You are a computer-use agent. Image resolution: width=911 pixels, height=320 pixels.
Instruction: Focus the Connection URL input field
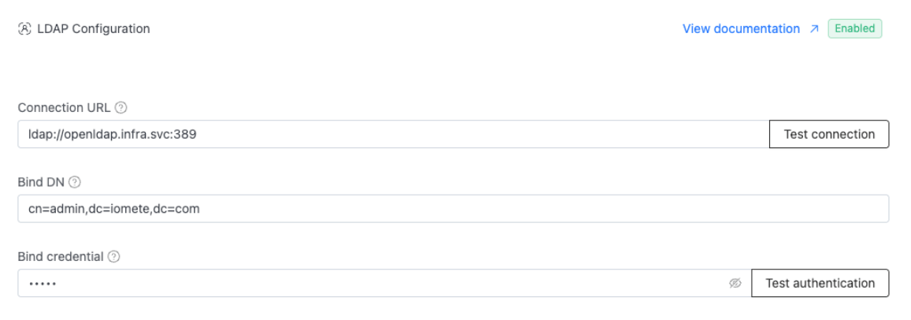pyautogui.click(x=473, y=134)
